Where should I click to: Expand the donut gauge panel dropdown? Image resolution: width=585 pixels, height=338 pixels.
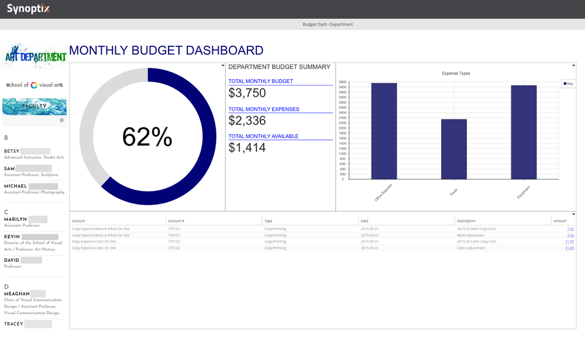pos(222,65)
